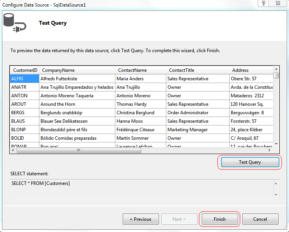289x232 pixels.
Task: Click the database plug icon in header
Action: coord(14,23)
